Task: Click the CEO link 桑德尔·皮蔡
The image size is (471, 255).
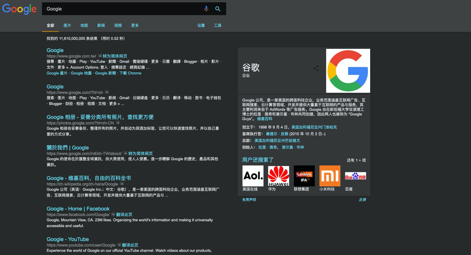Action: pos(277,134)
